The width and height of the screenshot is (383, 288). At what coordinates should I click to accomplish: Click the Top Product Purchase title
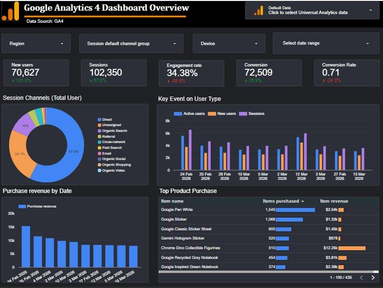tap(188, 191)
